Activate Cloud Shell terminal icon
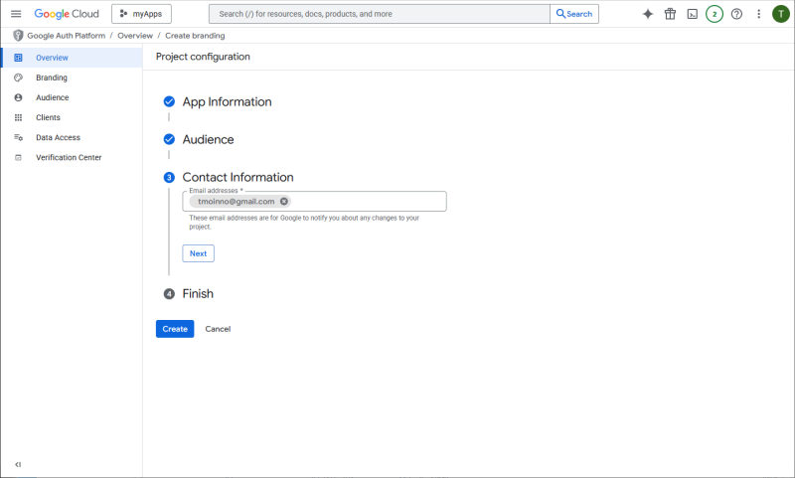 coord(692,14)
